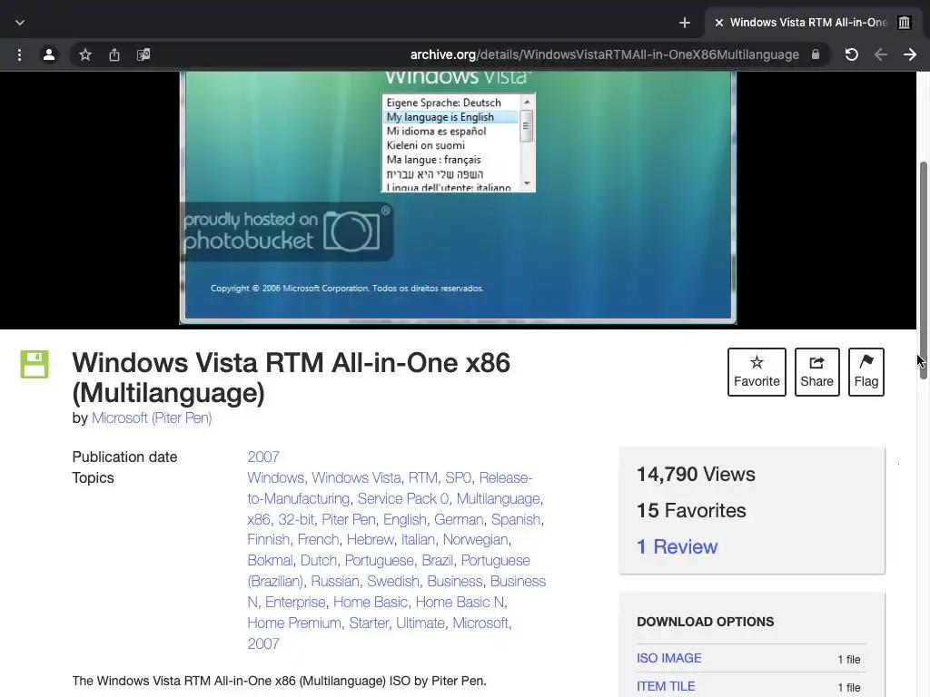Click the address bar URL
930x697 pixels.
tap(604, 55)
